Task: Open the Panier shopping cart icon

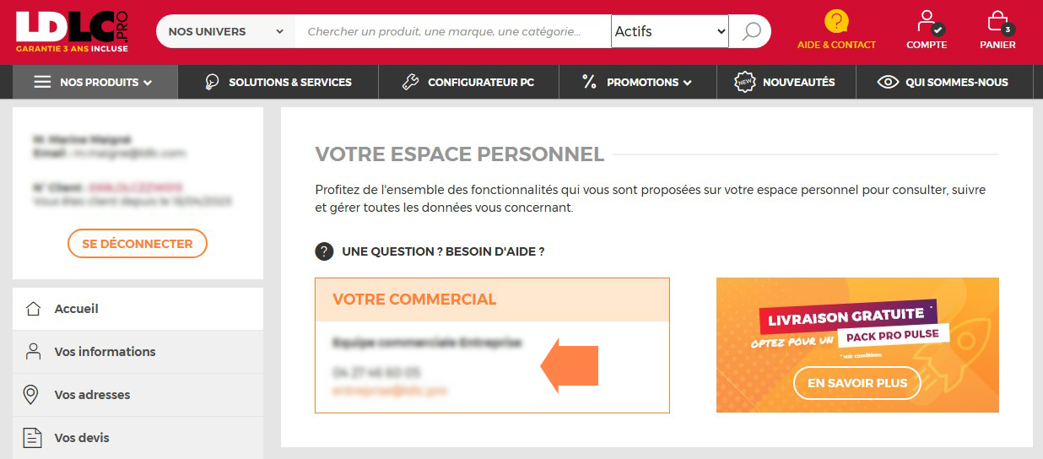Action: pos(997,21)
